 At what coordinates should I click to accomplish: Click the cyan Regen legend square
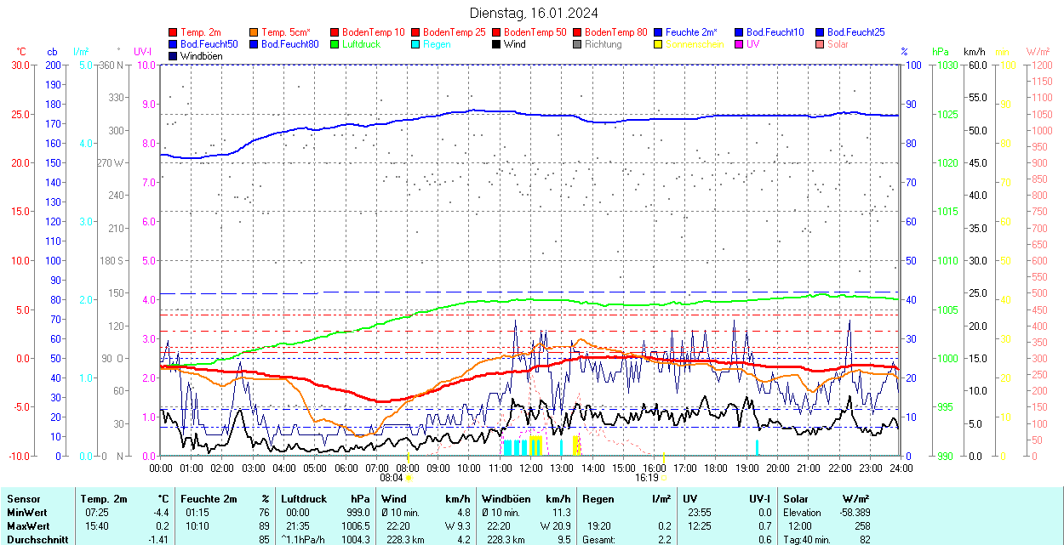[416, 44]
